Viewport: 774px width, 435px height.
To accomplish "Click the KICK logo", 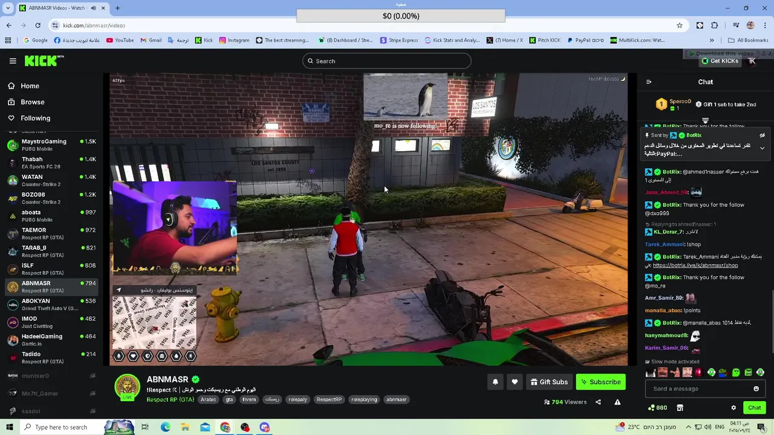I will click(x=44, y=60).
